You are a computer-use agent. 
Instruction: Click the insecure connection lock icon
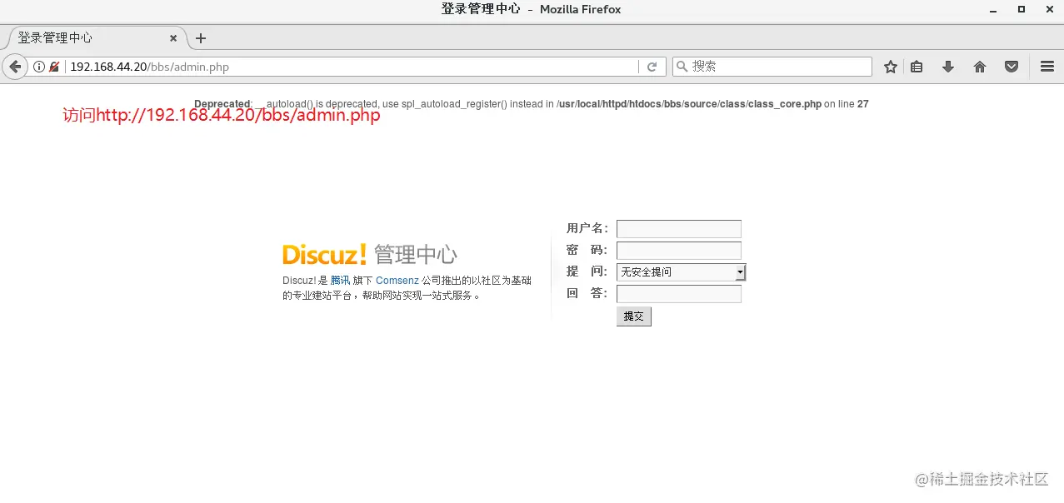coord(54,67)
